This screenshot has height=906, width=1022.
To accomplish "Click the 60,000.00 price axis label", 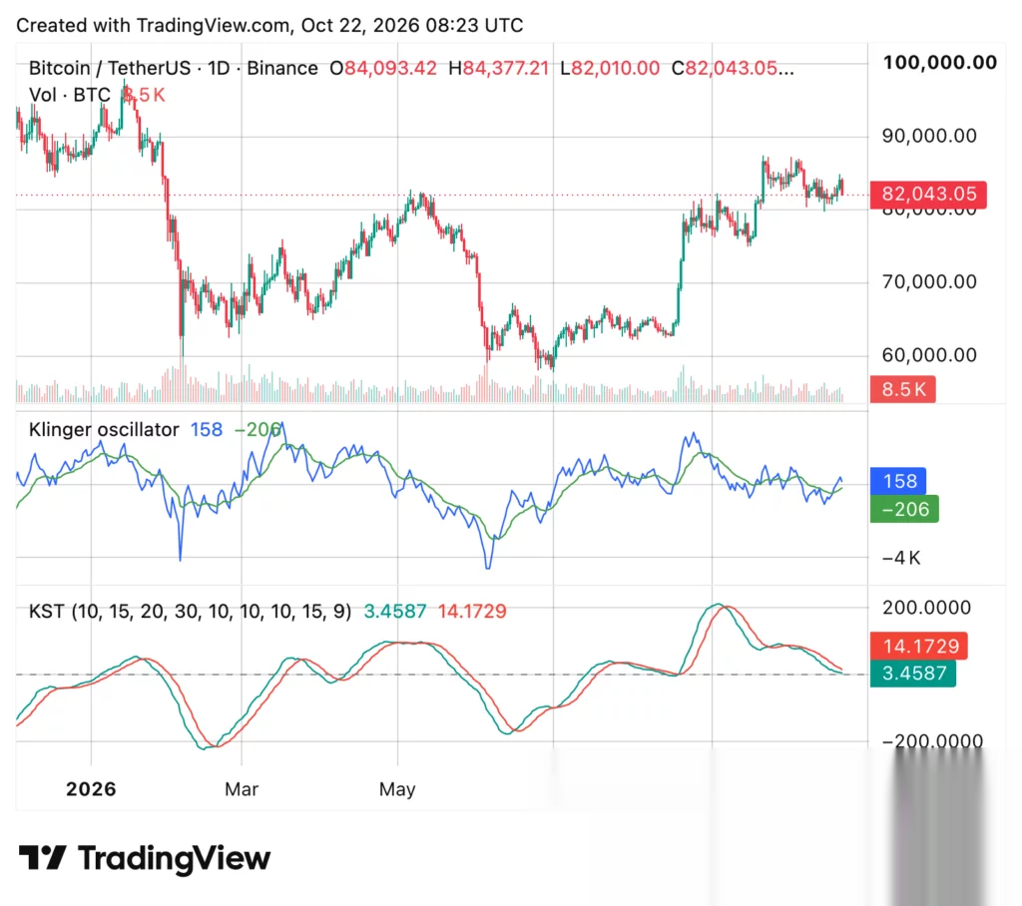I will pyautogui.click(x=929, y=354).
